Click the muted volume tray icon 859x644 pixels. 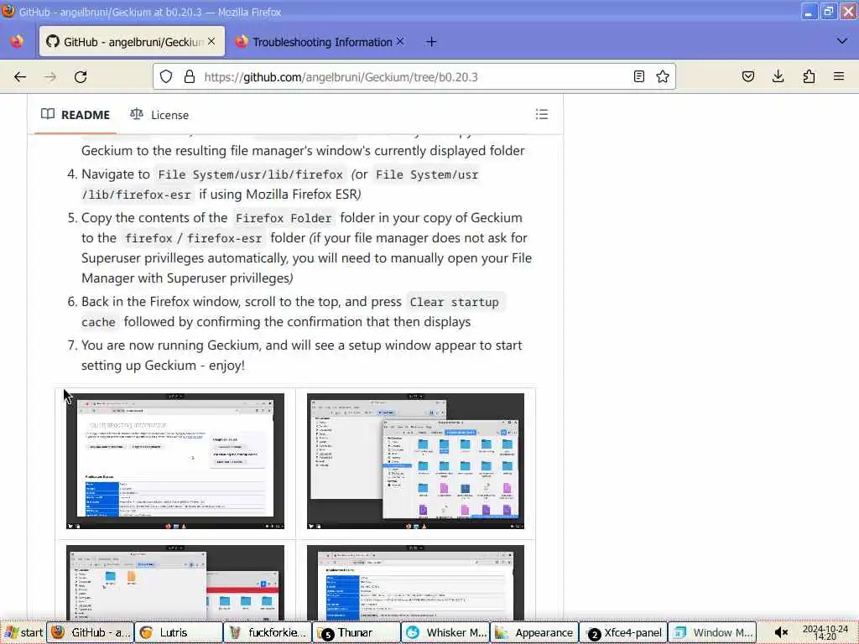(x=782, y=632)
